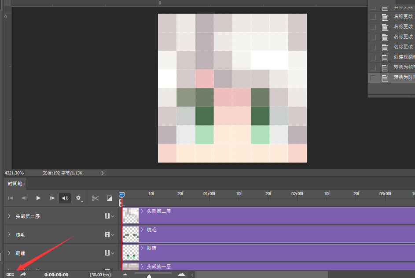
Task: Expand chevron on 眼睛 purple clip
Action: 142,248
